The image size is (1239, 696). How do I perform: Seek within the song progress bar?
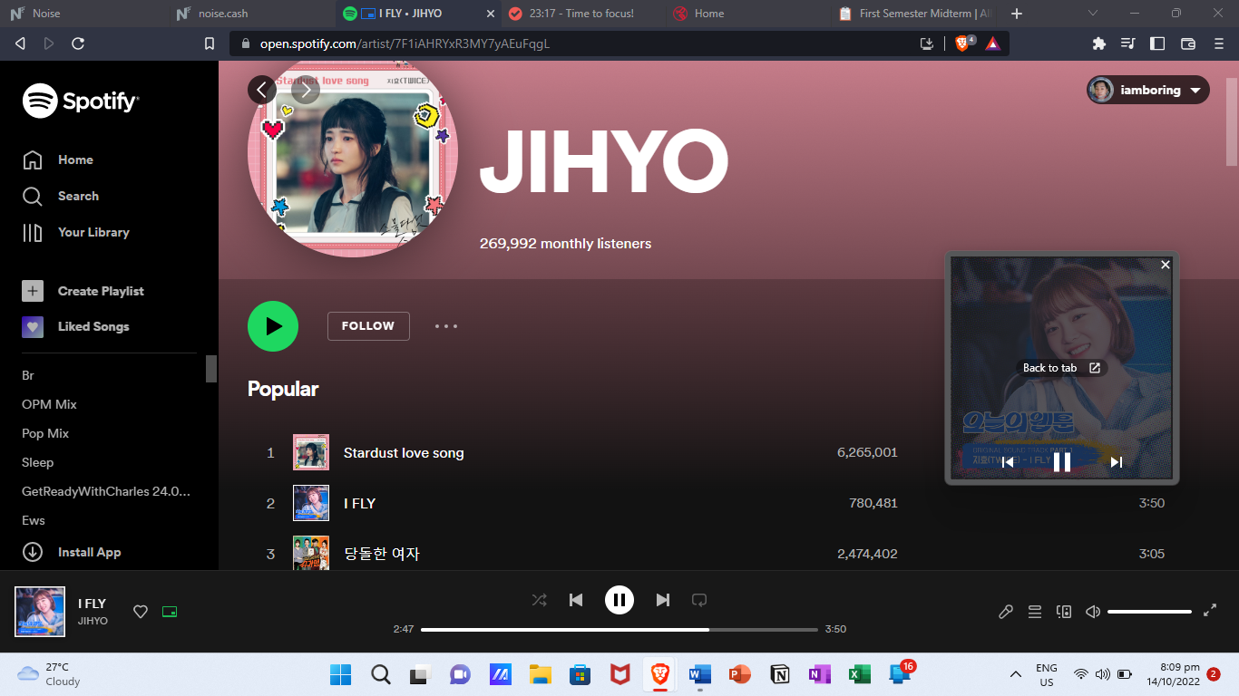(x=619, y=629)
